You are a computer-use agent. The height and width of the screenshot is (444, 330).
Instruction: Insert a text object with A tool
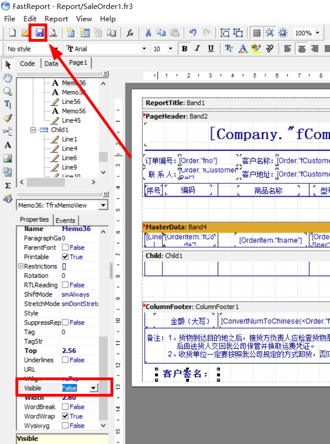pyautogui.click(x=7, y=145)
